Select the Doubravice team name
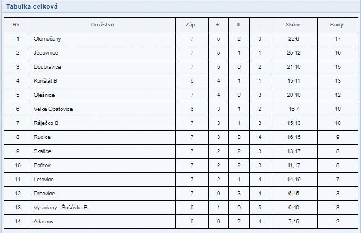The height and width of the screenshot is (233, 361). click(47, 67)
